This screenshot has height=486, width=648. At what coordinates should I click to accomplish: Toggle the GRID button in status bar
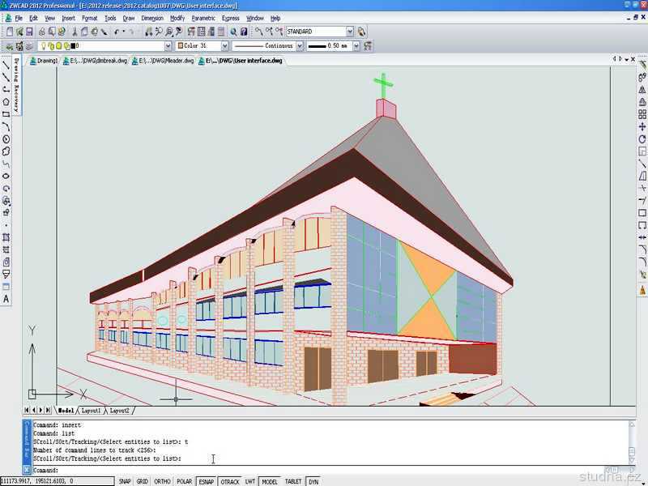(143, 481)
